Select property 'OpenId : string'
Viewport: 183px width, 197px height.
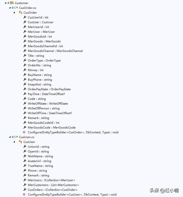coord(38,151)
